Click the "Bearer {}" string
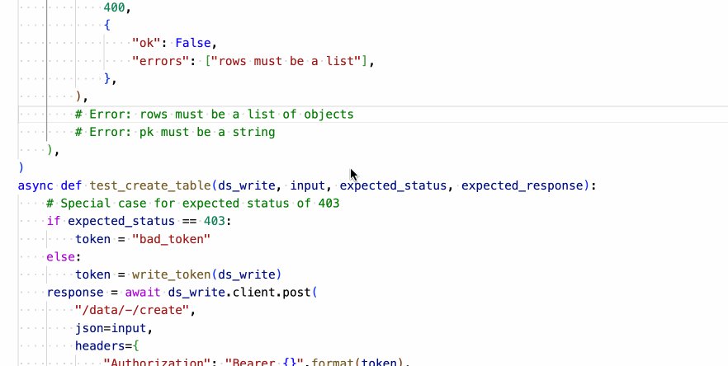The image size is (728, 366). point(264,362)
